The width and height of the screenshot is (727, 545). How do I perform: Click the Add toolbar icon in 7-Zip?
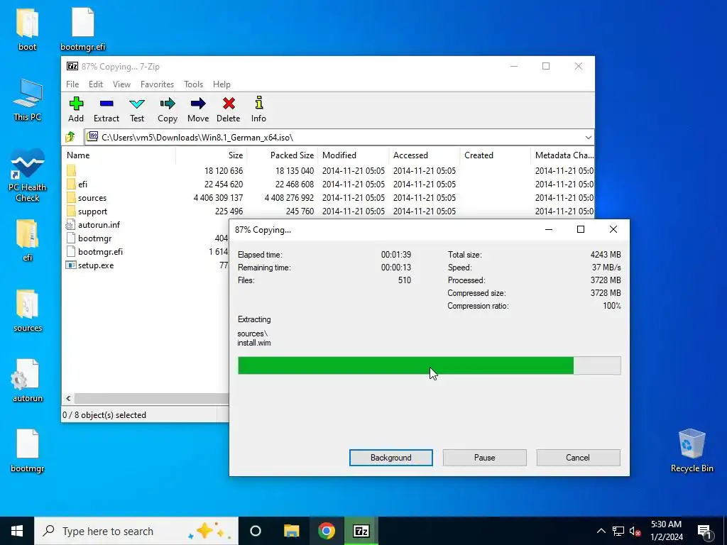[x=76, y=109]
